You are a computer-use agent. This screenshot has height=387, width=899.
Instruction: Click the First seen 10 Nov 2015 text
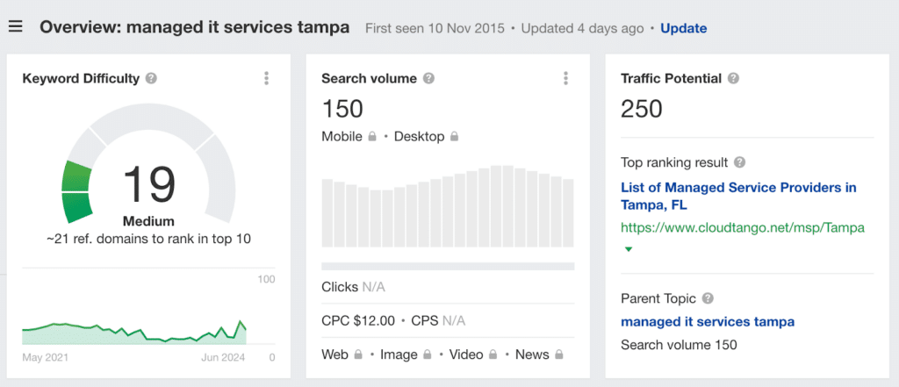[x=435, y=28]
